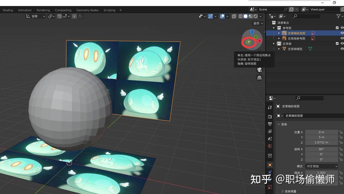This screenshot has width=344, height=194.
Task: Click the outliner filter funnel icon
Action: 339,16
